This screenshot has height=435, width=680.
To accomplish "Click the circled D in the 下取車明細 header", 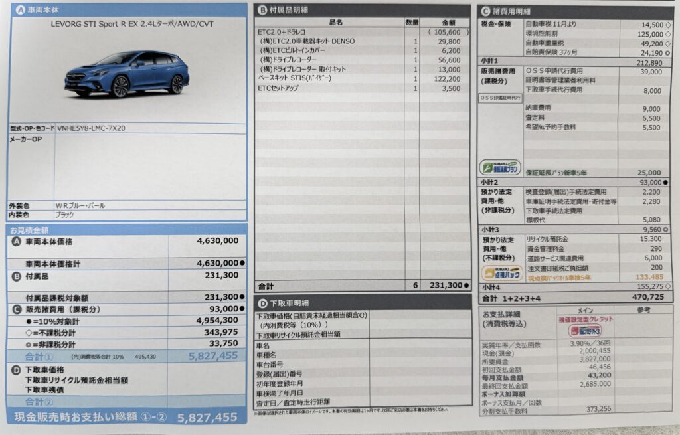I will tap(262, 303).
